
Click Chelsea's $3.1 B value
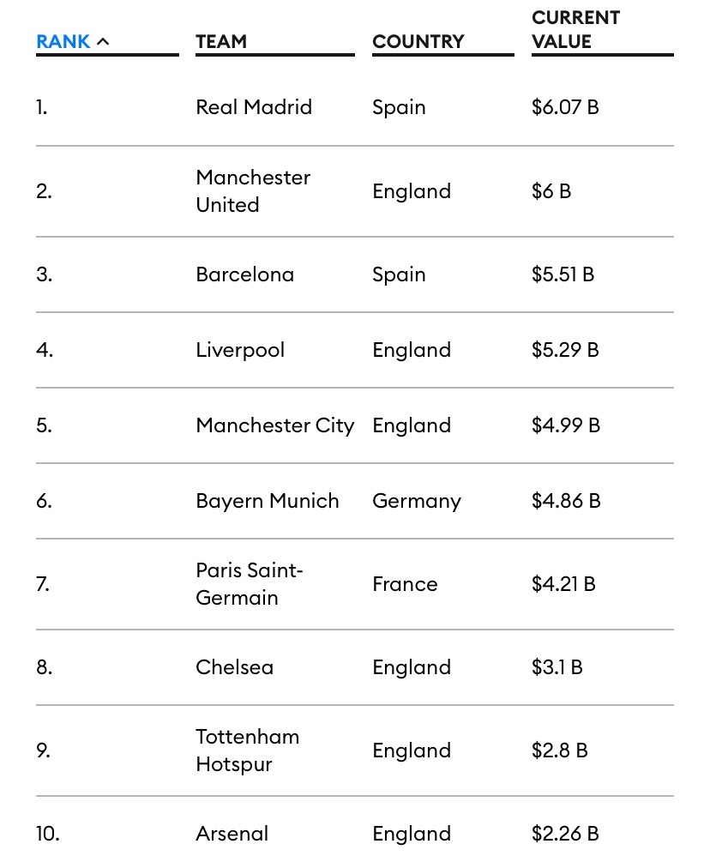pyautogui.click(x=557, y=667)
